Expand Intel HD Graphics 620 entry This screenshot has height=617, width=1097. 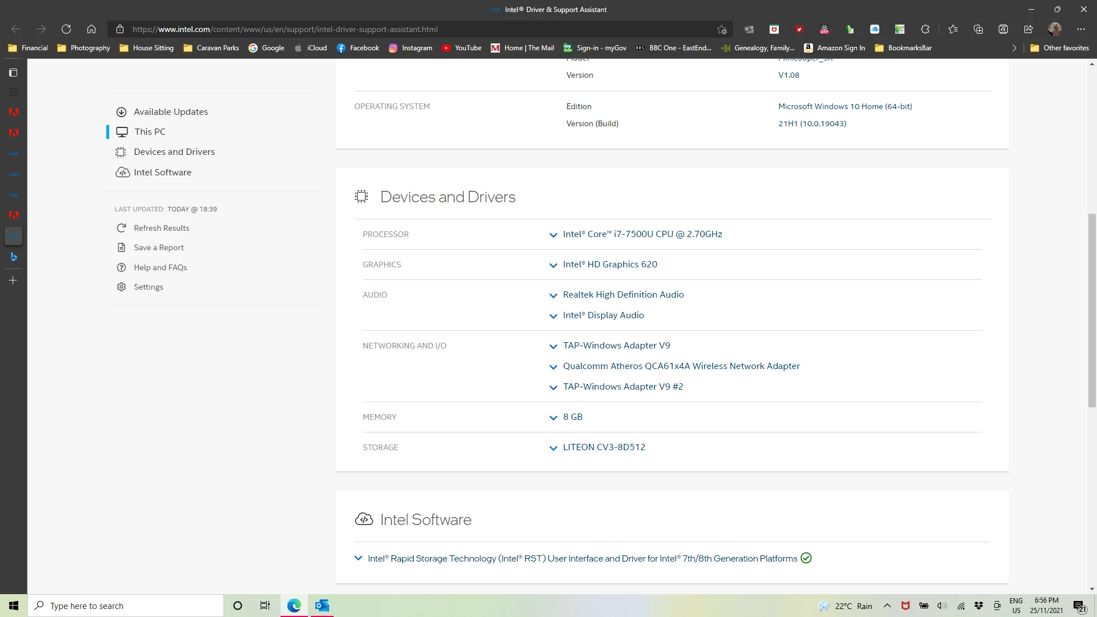tap(553, 265)
